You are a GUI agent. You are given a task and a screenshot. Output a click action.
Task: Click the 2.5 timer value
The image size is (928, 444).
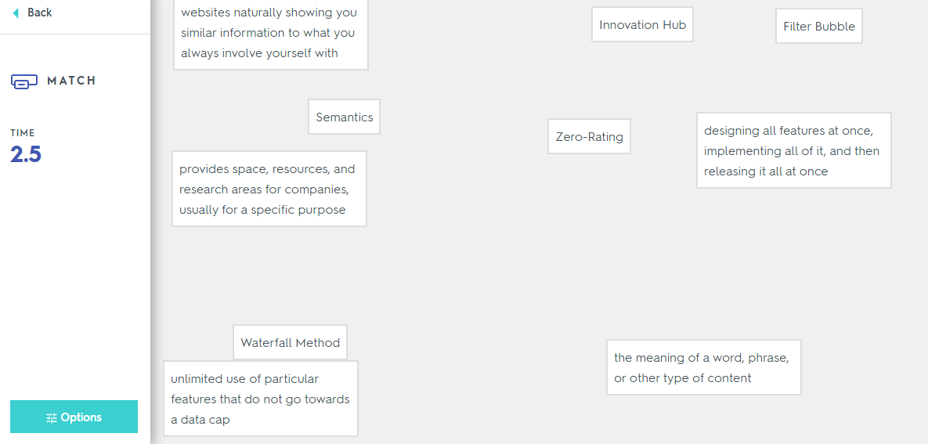tap(26, 154)
